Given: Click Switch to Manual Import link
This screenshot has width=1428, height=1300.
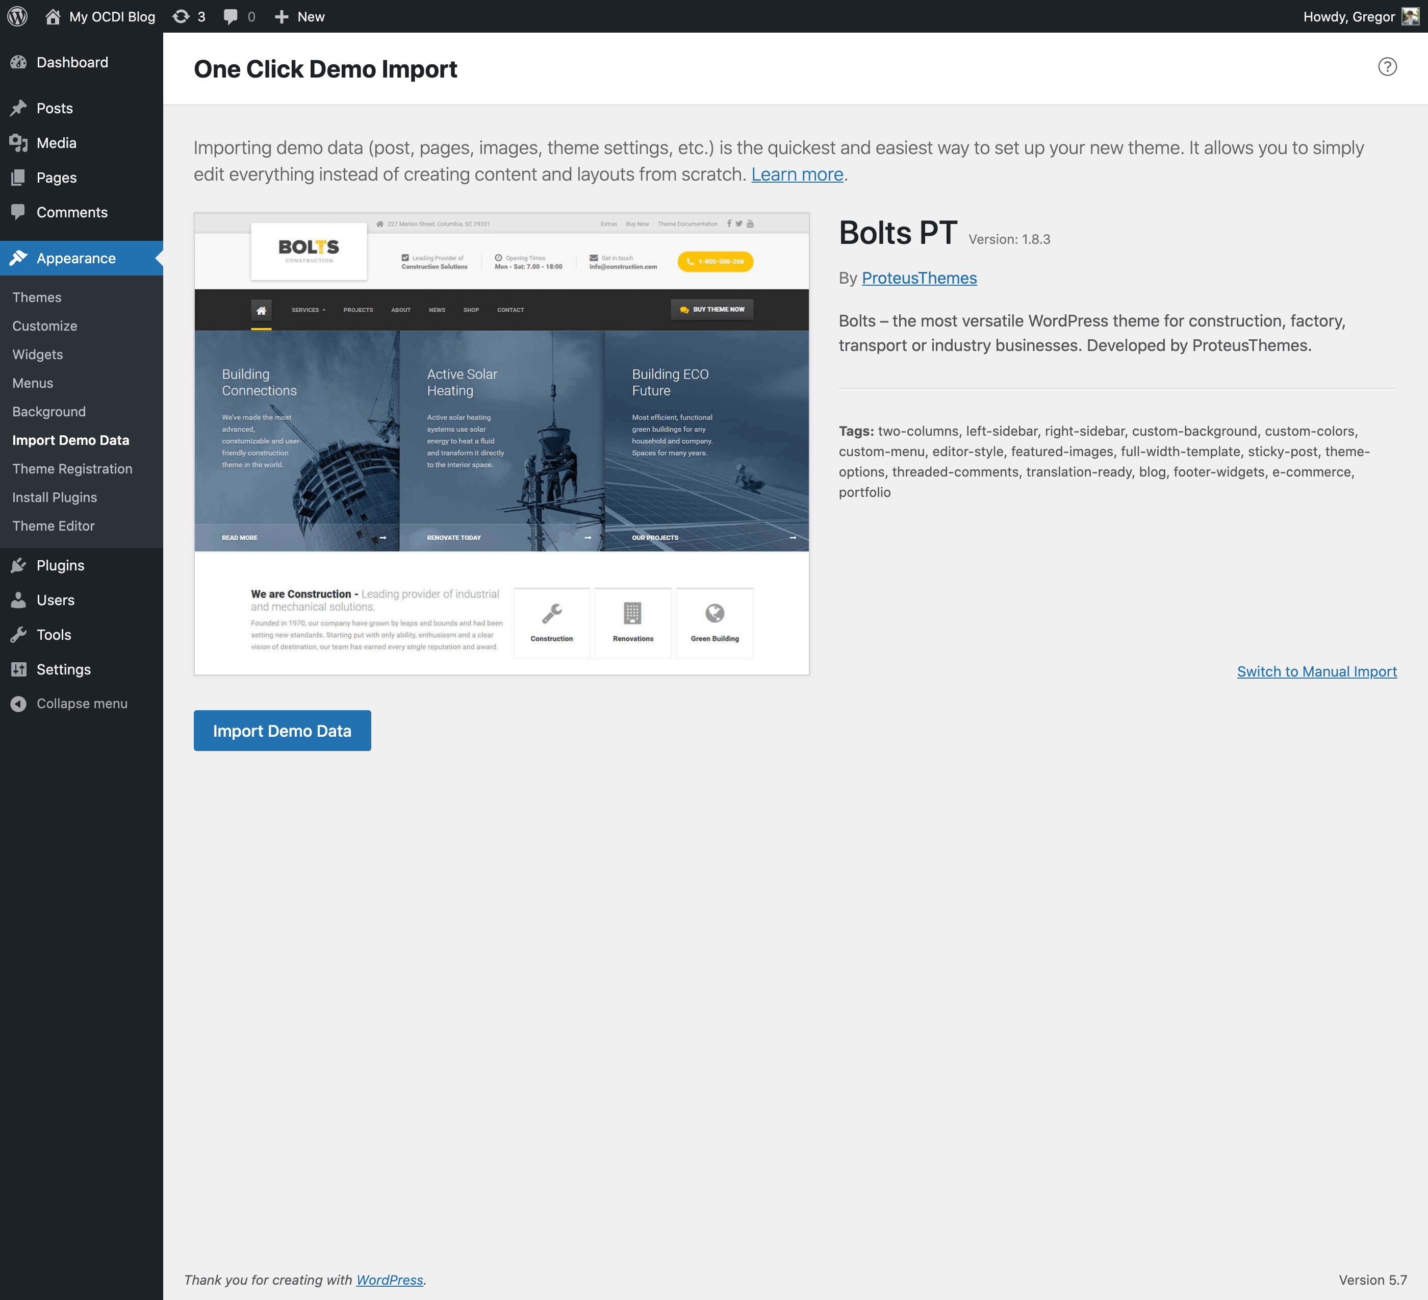Looking at the screenshot, I should (x=1316, y=671).
